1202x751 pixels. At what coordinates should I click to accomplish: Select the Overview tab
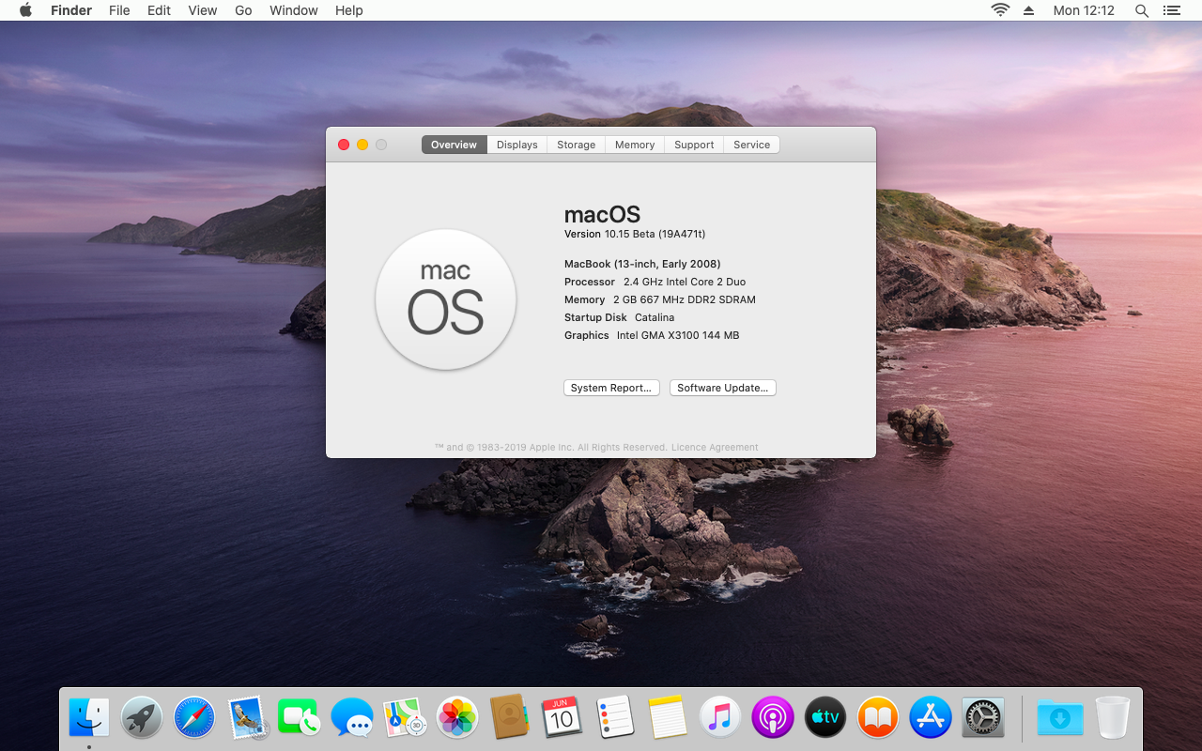455,145
